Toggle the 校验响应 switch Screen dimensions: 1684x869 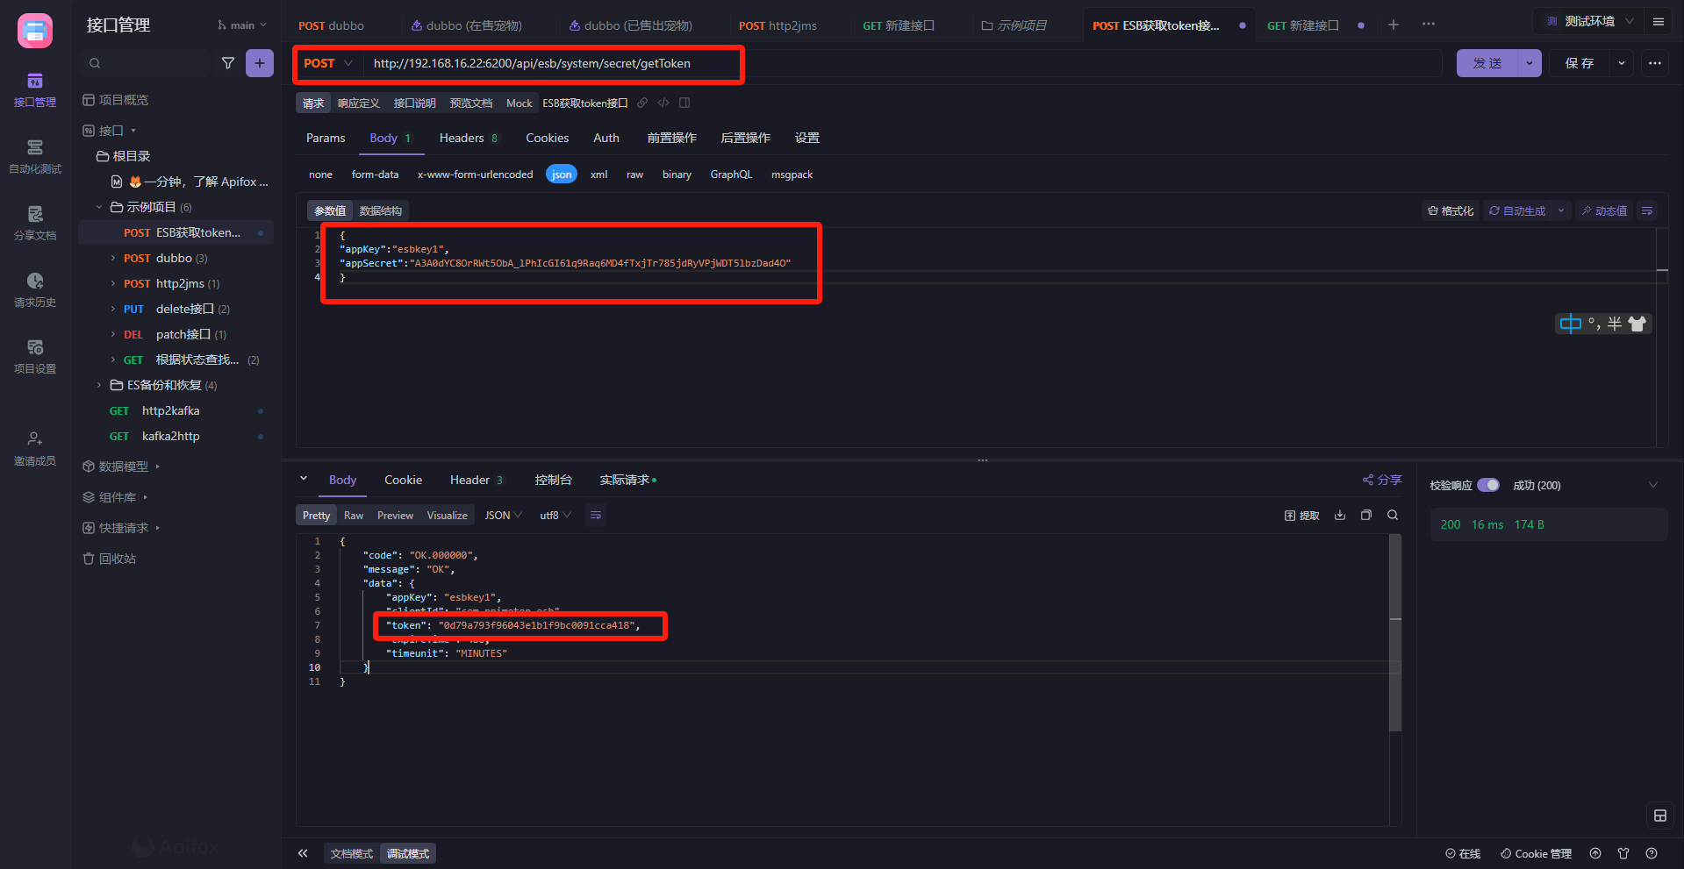[x=1488, y=485]
